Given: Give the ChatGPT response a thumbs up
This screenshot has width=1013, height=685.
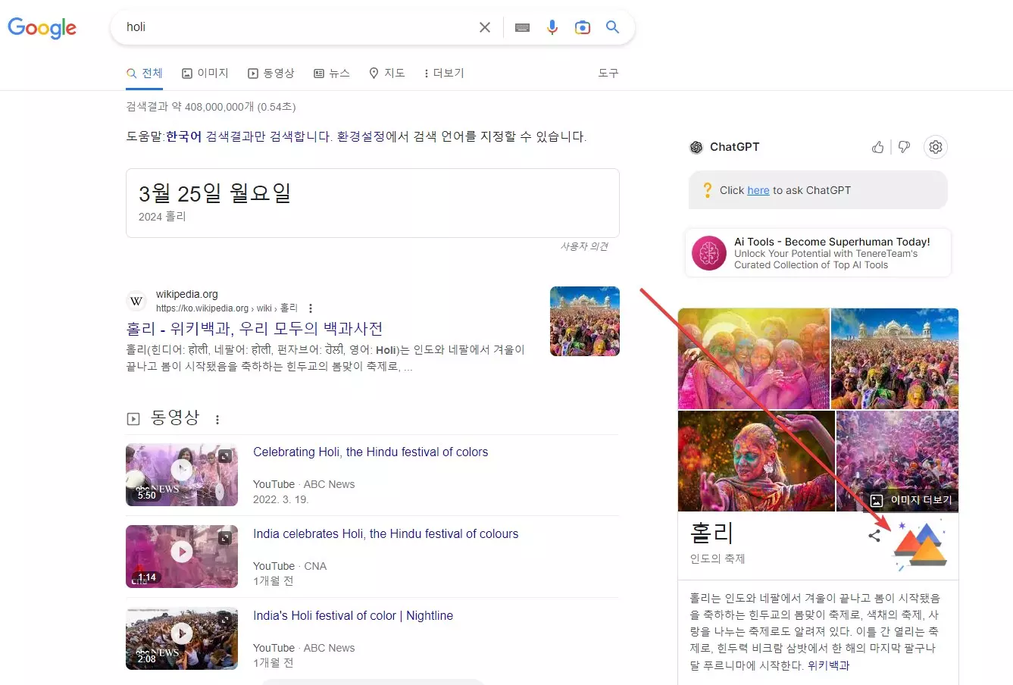Looking at the screenshot, I should pos(877,147).
